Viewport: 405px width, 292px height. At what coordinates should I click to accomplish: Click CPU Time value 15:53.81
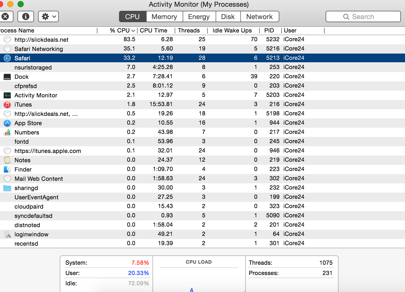(161, 104)
